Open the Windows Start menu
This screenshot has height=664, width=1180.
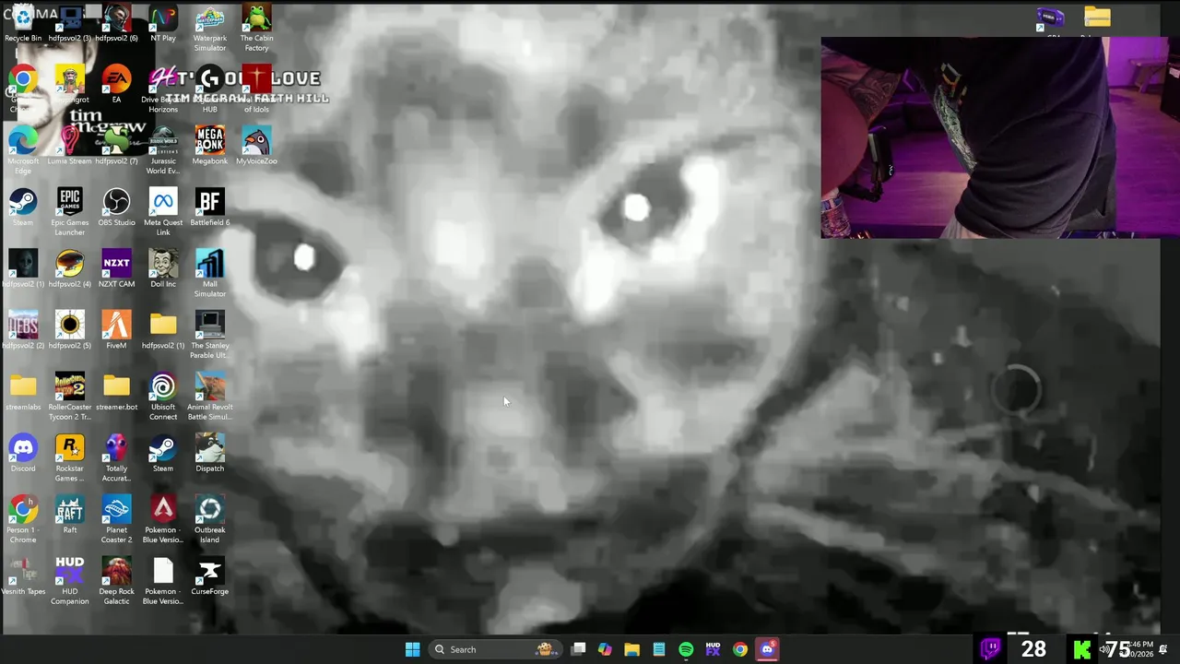click(412, 649)
